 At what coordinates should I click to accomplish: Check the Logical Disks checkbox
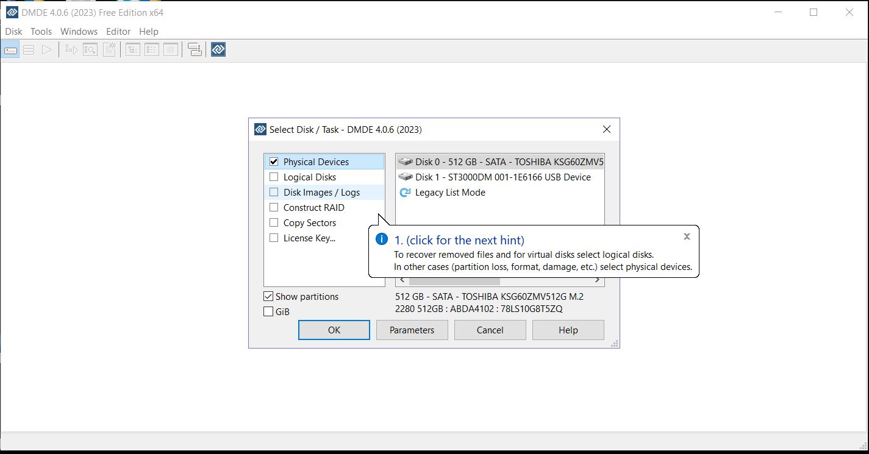point(274,177)
